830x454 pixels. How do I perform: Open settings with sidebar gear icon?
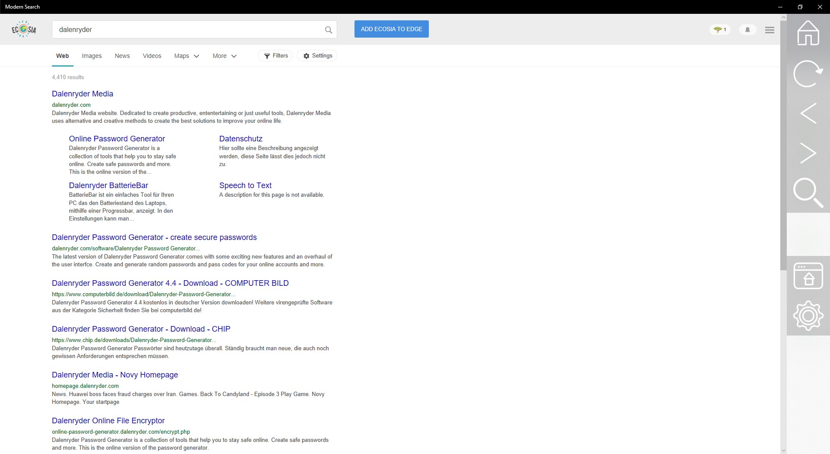(808, 316)
